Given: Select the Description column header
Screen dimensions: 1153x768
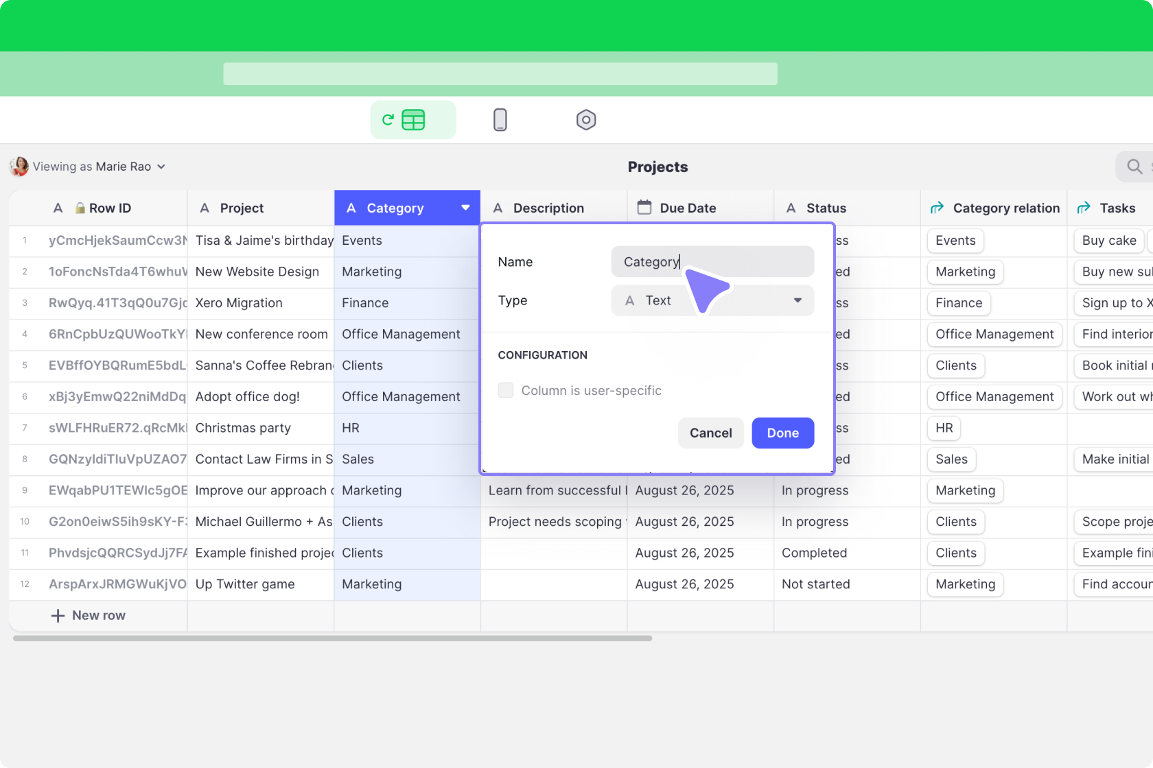Looking at the screenshot, I should tap(548, 208).
